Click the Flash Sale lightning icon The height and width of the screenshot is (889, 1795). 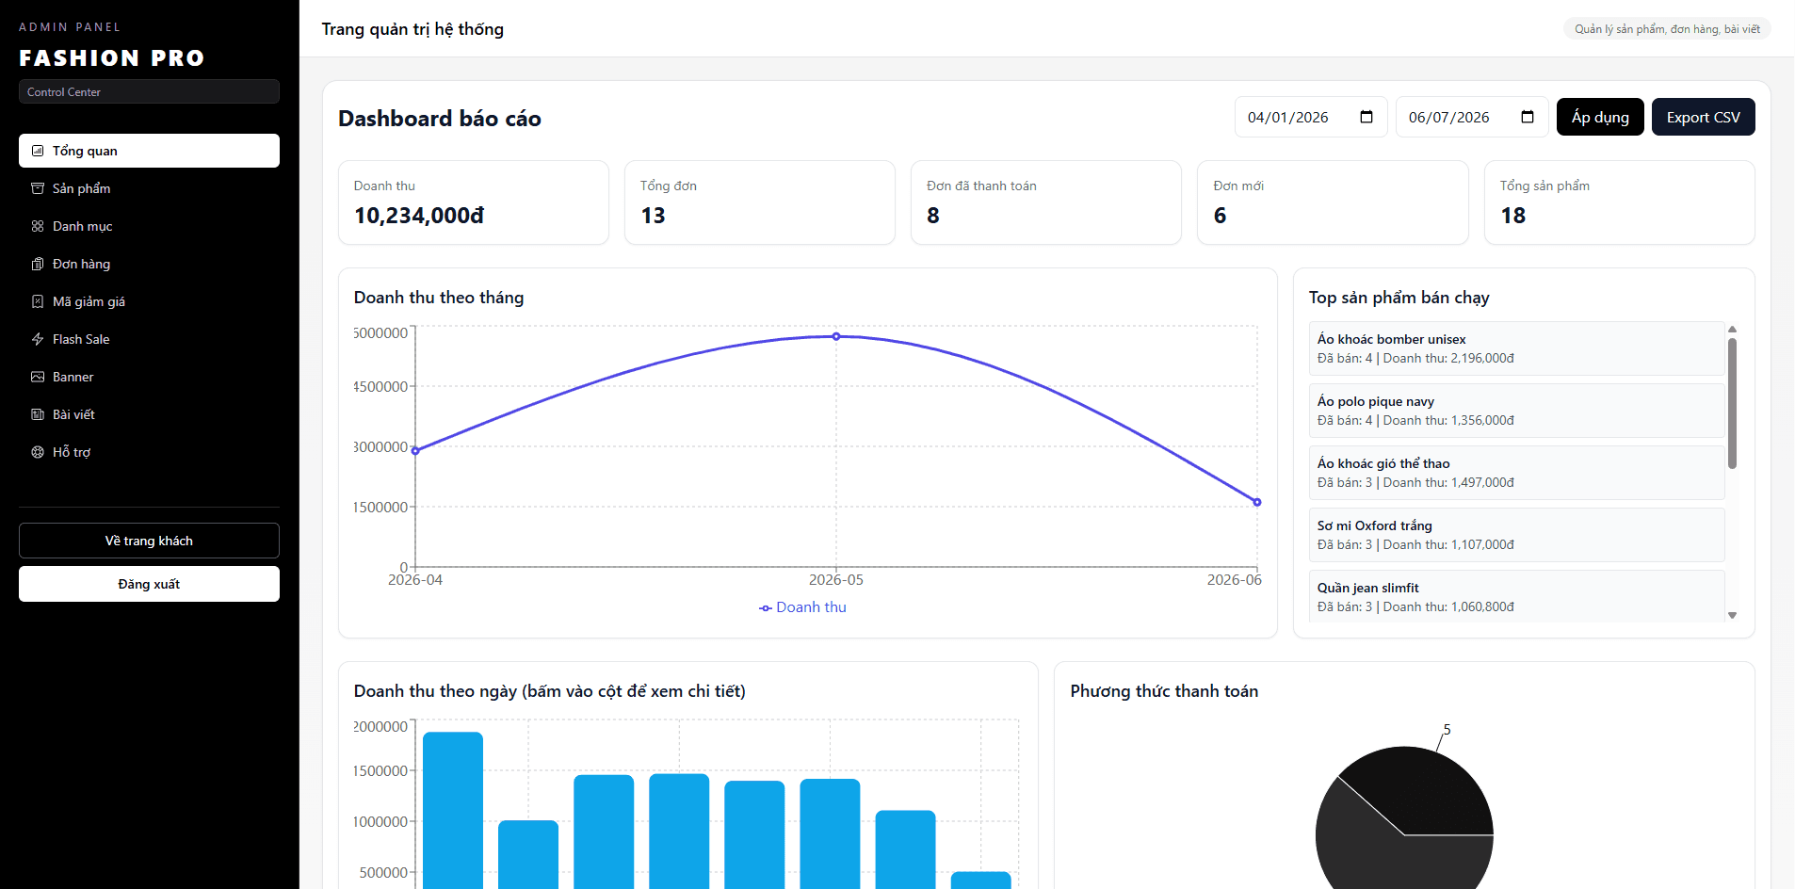38,339
